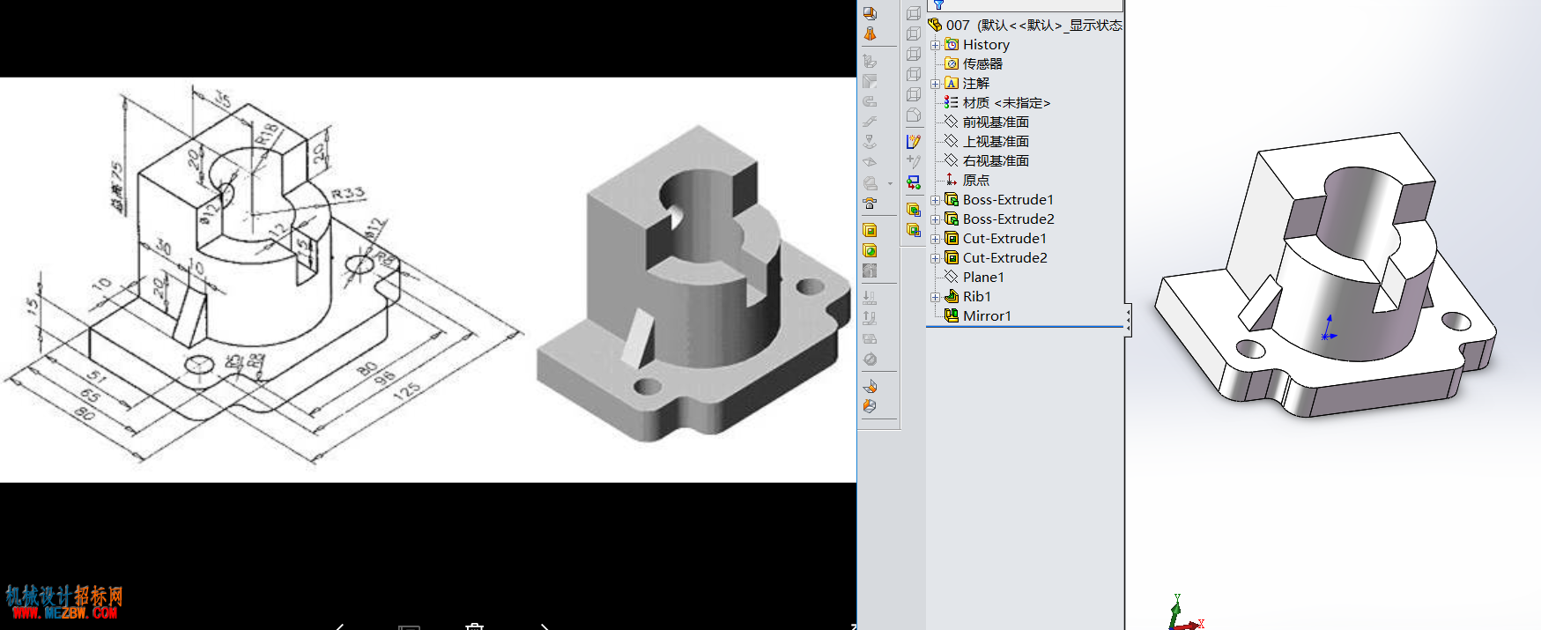Screen dimensions: 1541x630
Task: Click the yellow block icon with green square overlay
Action: [x=914, y=230]
